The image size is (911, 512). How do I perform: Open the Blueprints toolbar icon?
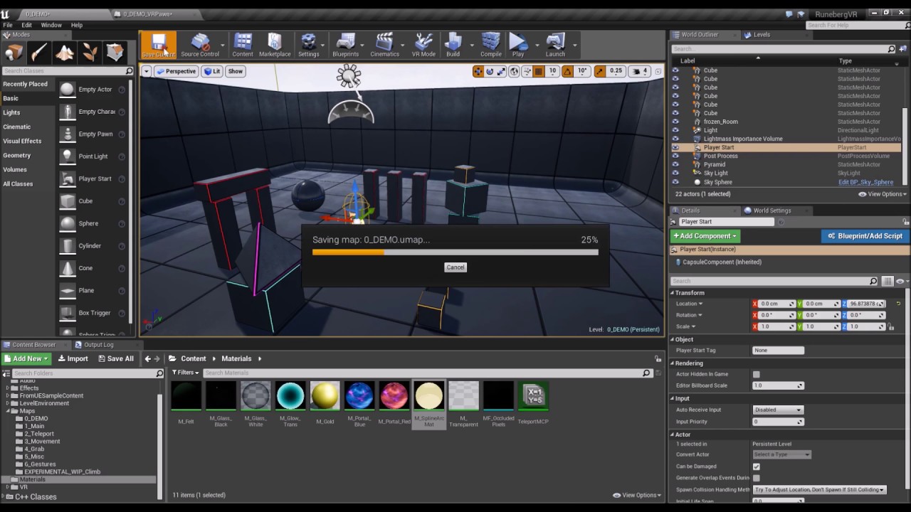pos(346,45)
